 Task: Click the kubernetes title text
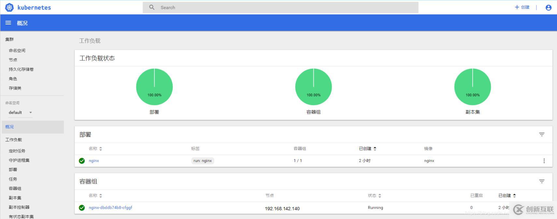click(34, 7)
